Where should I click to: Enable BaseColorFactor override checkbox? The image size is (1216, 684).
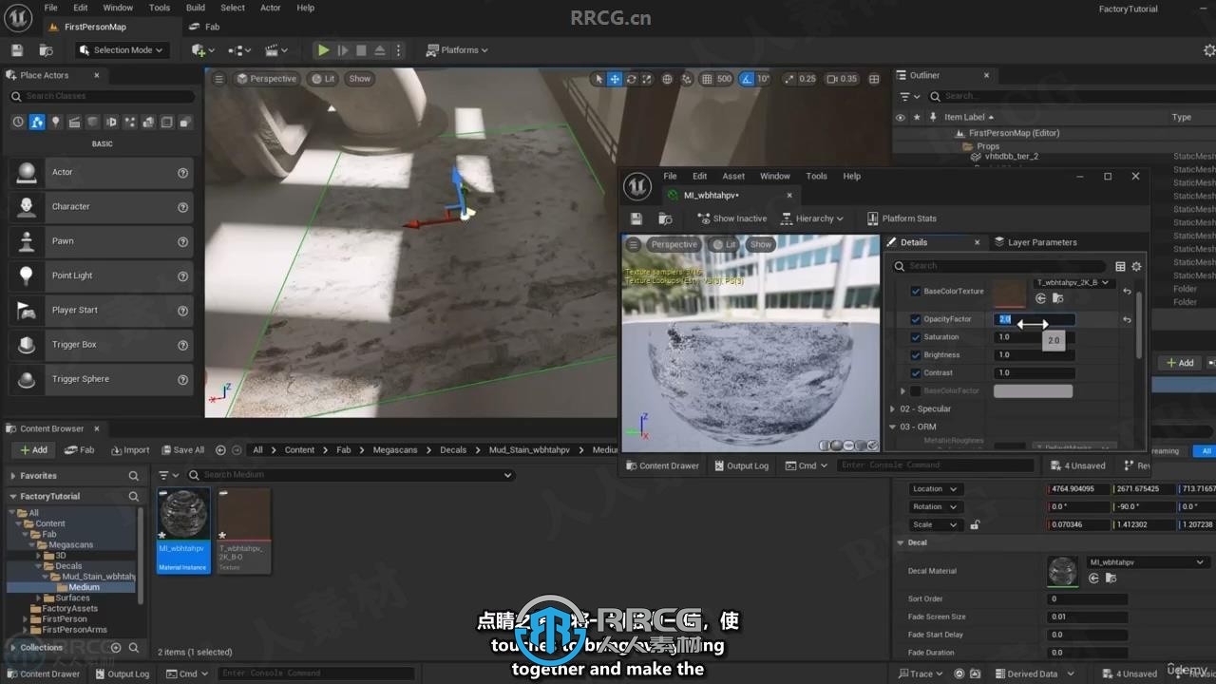(916, 391)
